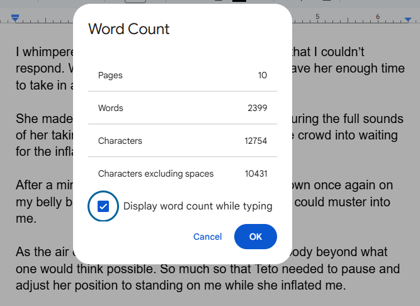Click the value 10431 in the dialog
This screenshot has width=420, height=306.
(256, 174)
